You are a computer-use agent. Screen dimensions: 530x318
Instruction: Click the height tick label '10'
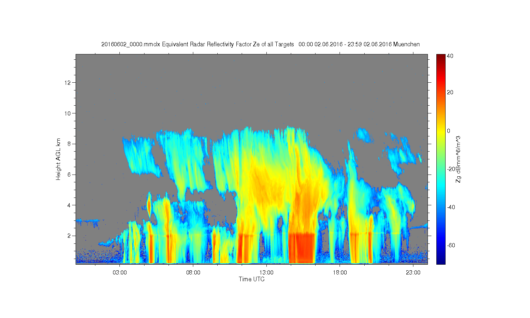click(x=69, y=113)
